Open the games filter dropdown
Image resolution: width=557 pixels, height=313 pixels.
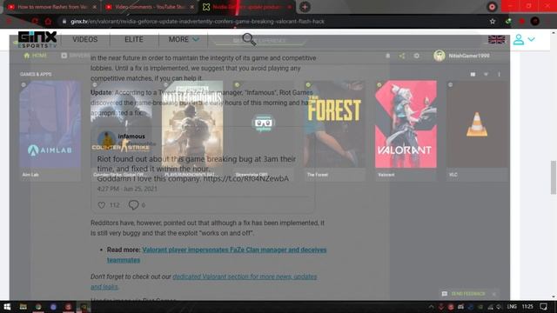point(486,74)
